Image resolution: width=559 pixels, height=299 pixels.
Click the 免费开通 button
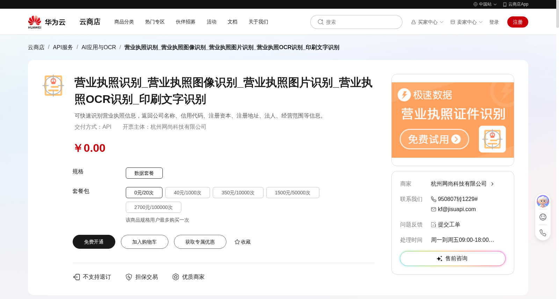coord(94,242)
